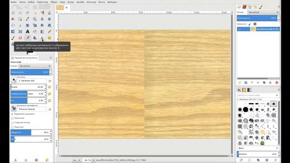290x163 pixels.
Task: Select the Select by Color tool
Action: (42, 13)
